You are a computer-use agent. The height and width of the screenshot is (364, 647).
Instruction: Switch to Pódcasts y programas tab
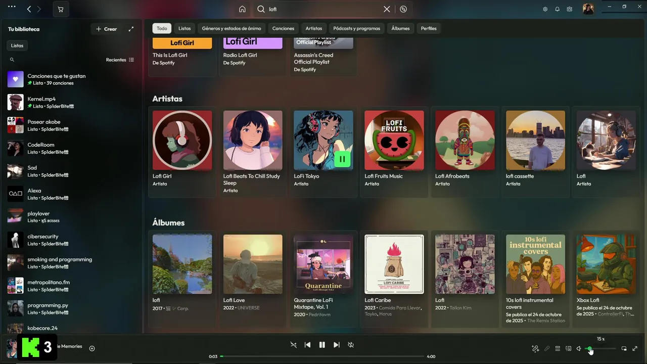356,28
